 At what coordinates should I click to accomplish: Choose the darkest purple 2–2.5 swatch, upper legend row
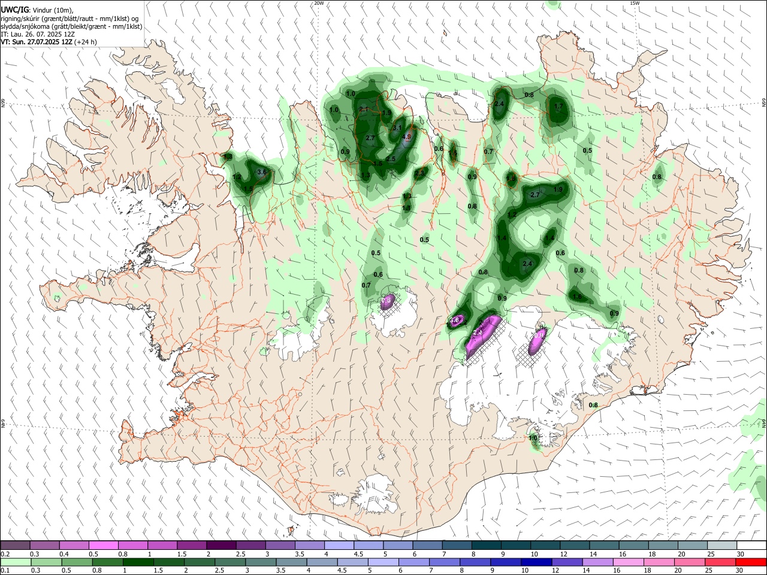pyautogui.click(x=221, y=545)
